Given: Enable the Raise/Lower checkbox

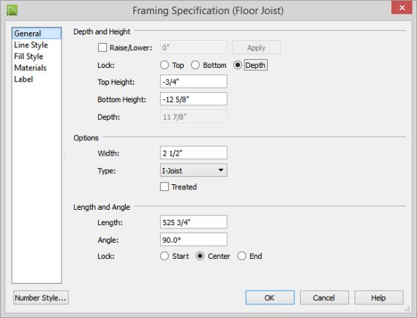Looking at the screenshot, I should coord(102,48).
